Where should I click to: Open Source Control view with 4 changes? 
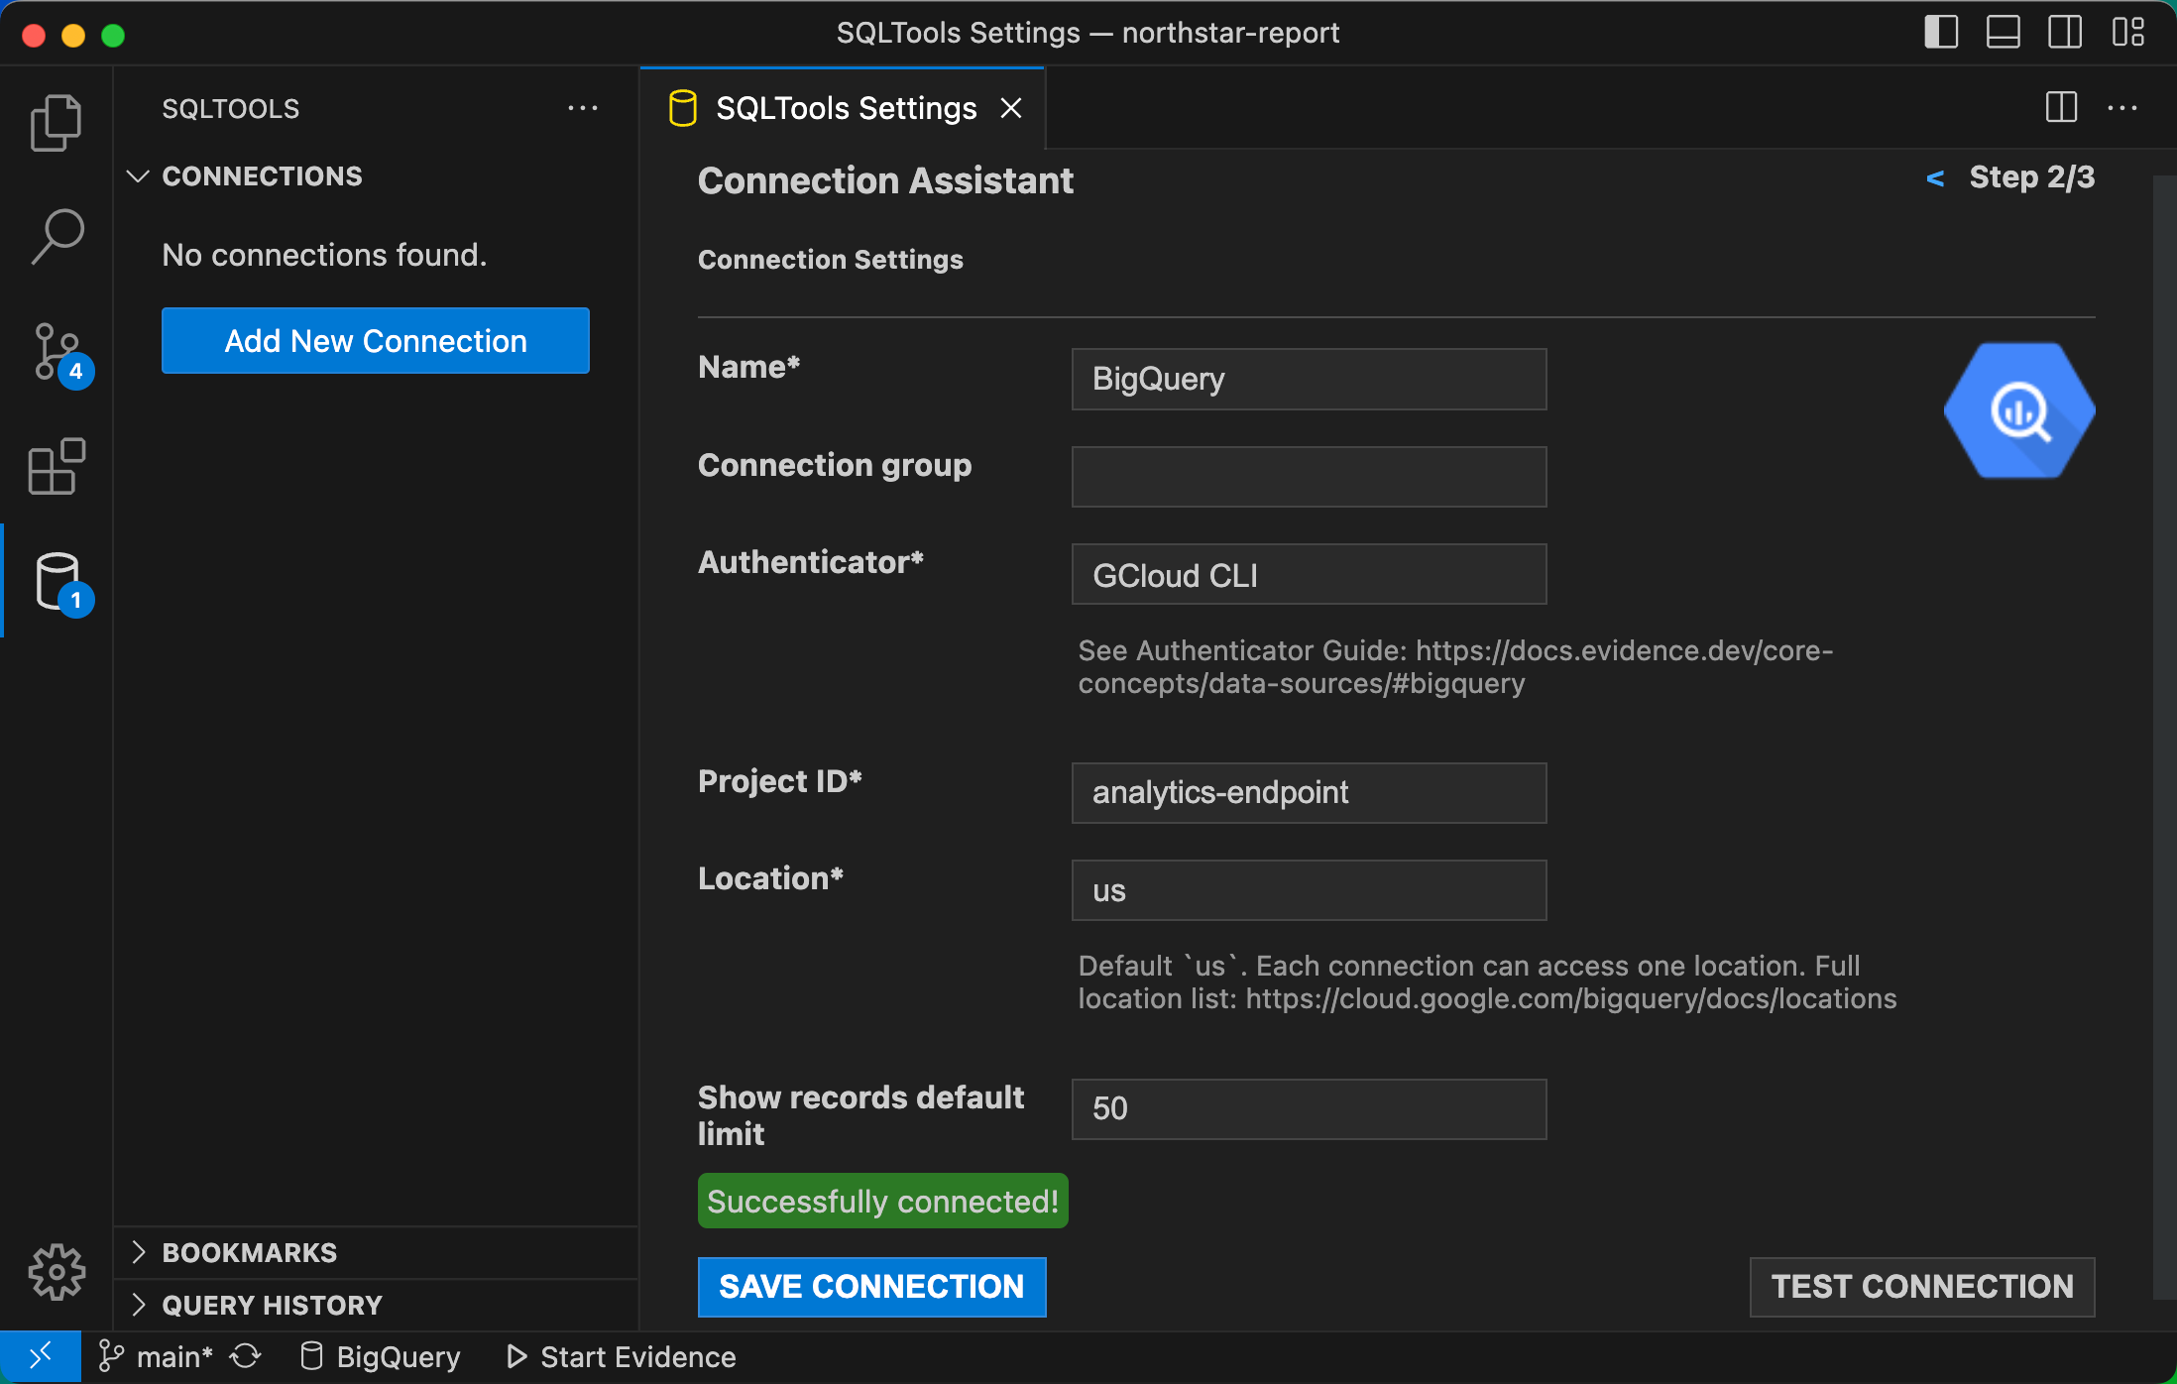57,352
